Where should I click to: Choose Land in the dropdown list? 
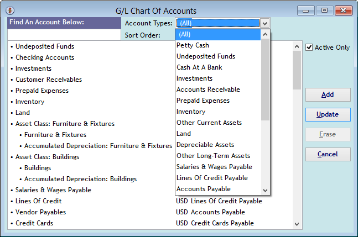pos(218,134)
